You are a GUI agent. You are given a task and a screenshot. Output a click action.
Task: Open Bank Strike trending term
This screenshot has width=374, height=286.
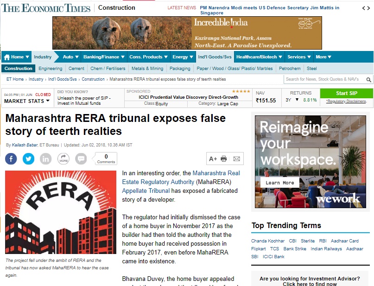tap(295, 249)
